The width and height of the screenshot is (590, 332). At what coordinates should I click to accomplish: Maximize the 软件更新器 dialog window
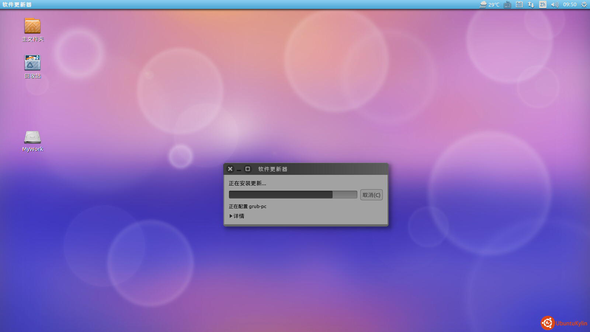click(248, 169)
